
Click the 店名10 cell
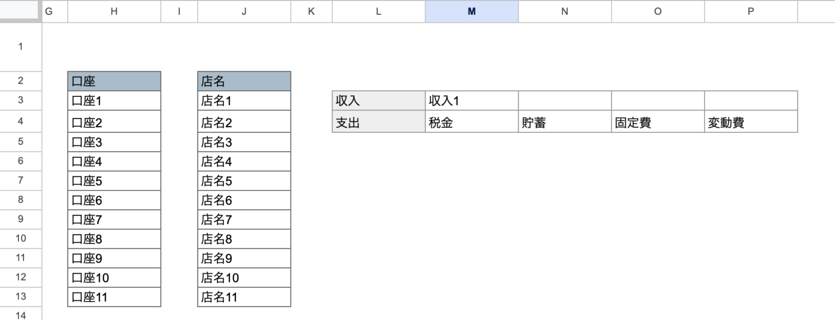click(244, 278)
